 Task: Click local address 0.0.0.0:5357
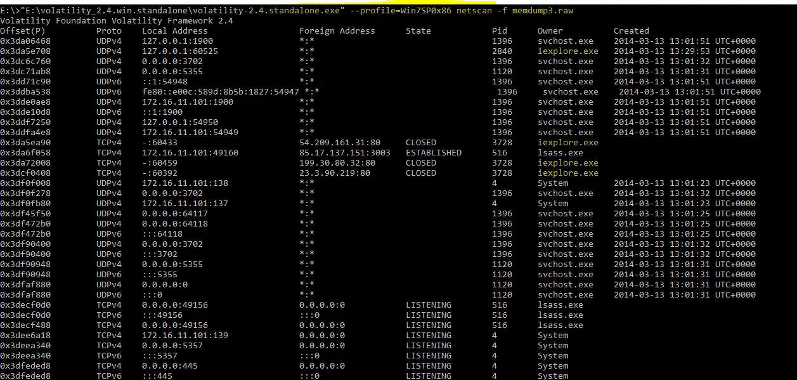[172, 345]
